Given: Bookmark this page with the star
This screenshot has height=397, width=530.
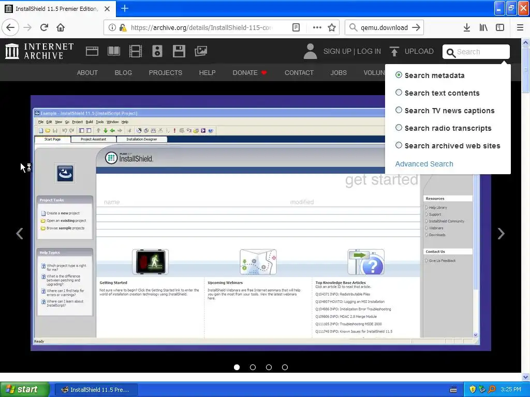Looking at the screenshot, I should click(332, 27).
